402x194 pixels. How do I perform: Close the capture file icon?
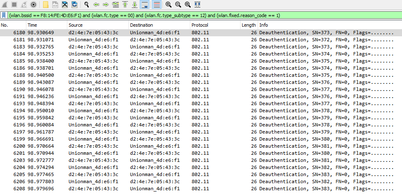coord(65,4)
